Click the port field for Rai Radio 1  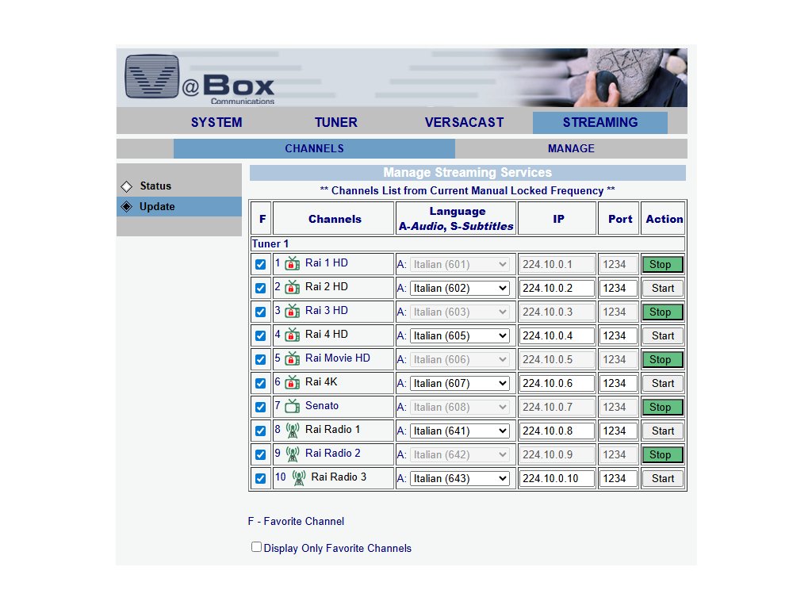coord(618,431)
